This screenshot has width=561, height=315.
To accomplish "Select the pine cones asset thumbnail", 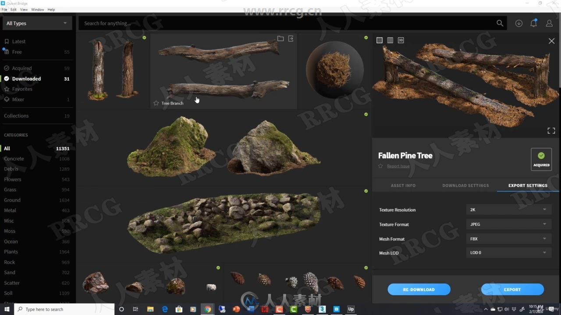I will click(297, 283).
